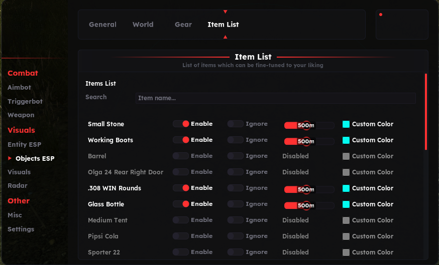Turn on Ignore for Working Boots
This screenshot has width=439, height=265.
click(235, 140)
